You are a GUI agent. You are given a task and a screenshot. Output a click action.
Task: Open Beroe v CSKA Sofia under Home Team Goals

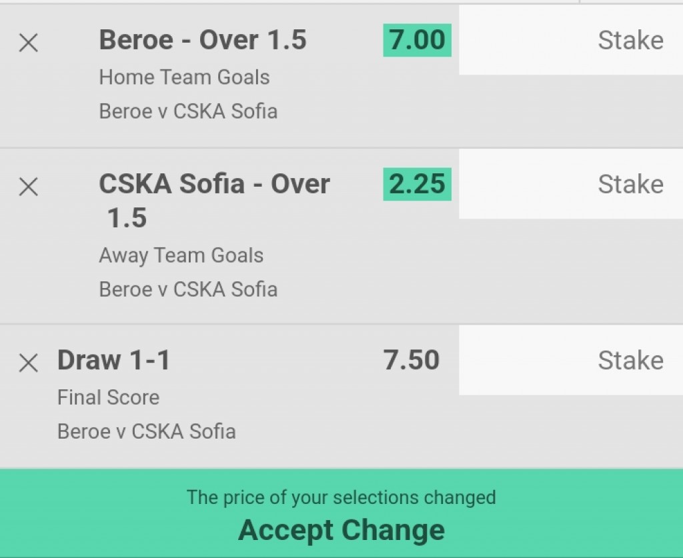pyautogui.click(x=188, y=111)
